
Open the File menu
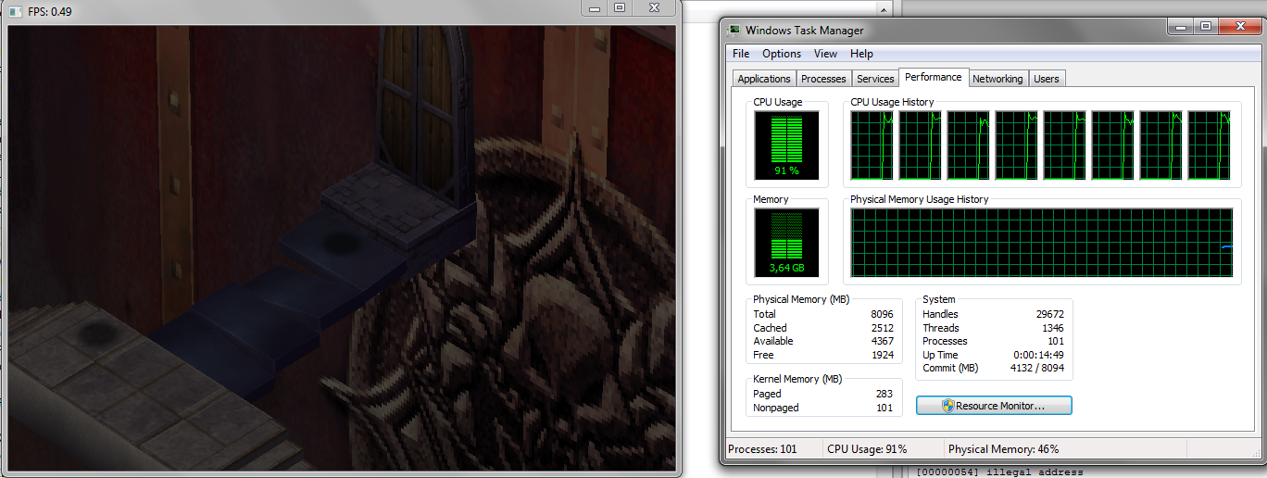[x=741, y=54]
